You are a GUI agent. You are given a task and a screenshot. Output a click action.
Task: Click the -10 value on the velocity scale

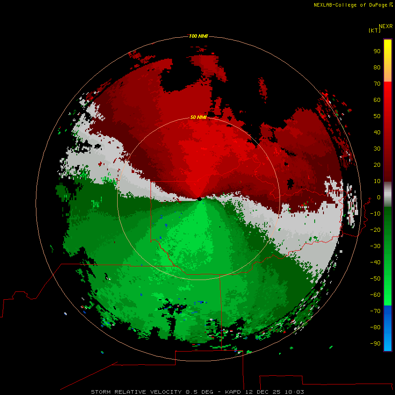pyautogui.click(x=375, y=214)
